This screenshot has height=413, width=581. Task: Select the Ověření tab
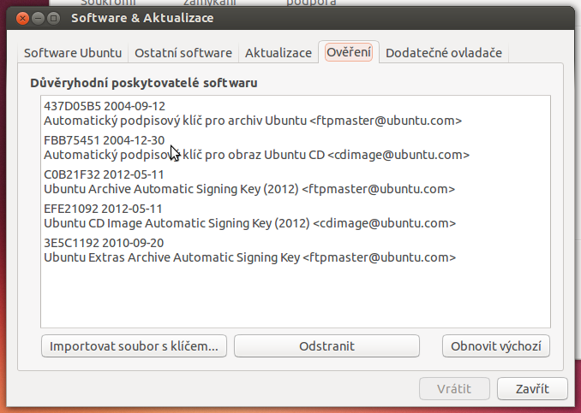(x=349, y=52)
